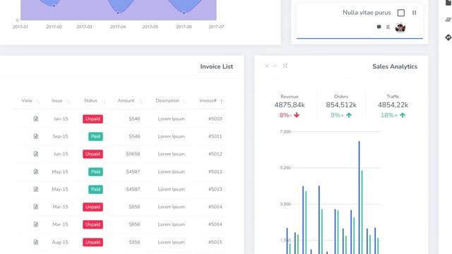Sort table by the Invoice# column arrow

click(x=222, y=101)
